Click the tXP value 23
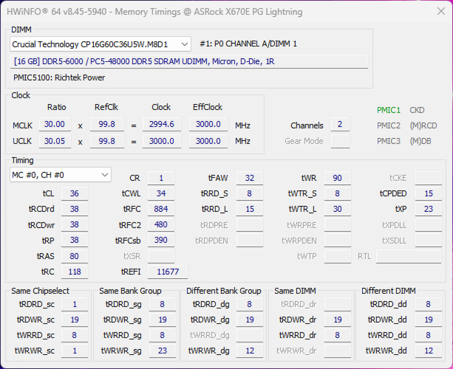 428,209
